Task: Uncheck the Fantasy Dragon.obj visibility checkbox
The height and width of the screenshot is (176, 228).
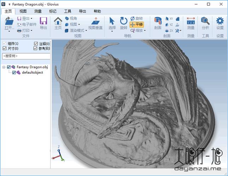Action: tap(9, 67)
